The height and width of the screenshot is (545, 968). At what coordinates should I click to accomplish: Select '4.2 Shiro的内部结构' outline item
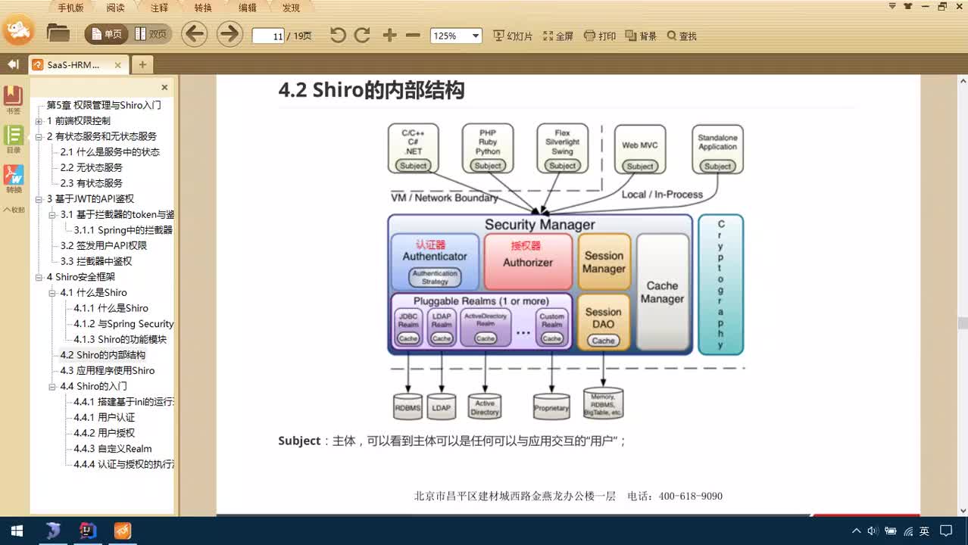pos(103,355)
